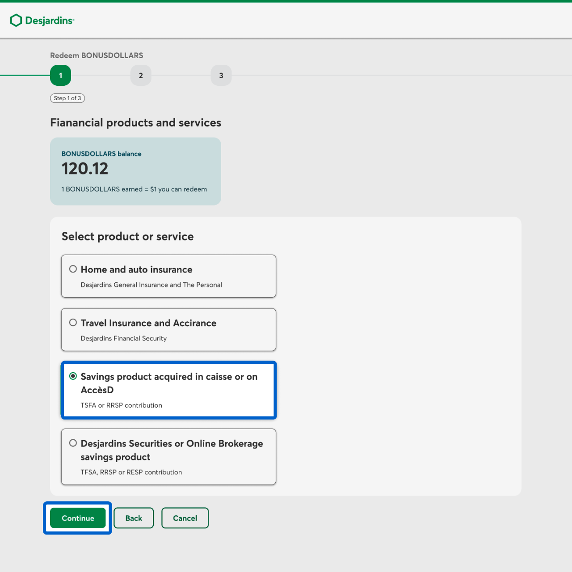Choose the Home and auto insurance radio button
The width and height of the screenshot is (572, 572).
click(73, 269)
